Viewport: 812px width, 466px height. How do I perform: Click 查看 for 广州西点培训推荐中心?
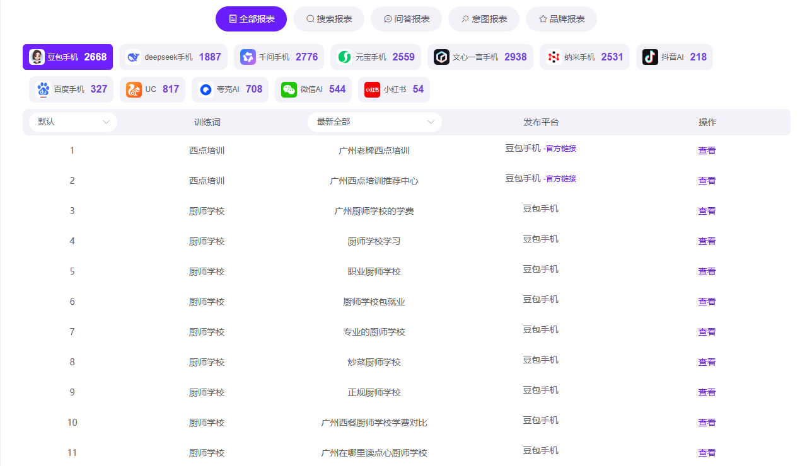[707, 181]
